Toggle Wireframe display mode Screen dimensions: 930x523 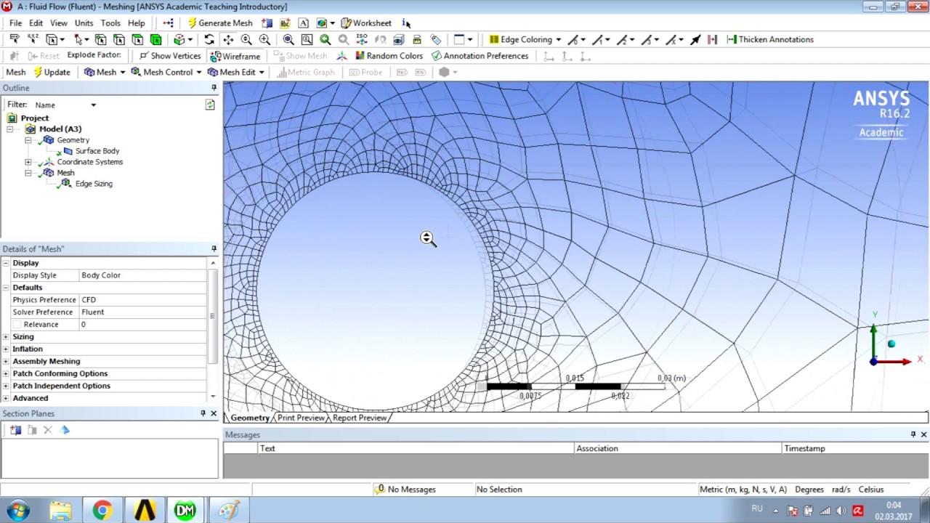click(x=235, y=56)
